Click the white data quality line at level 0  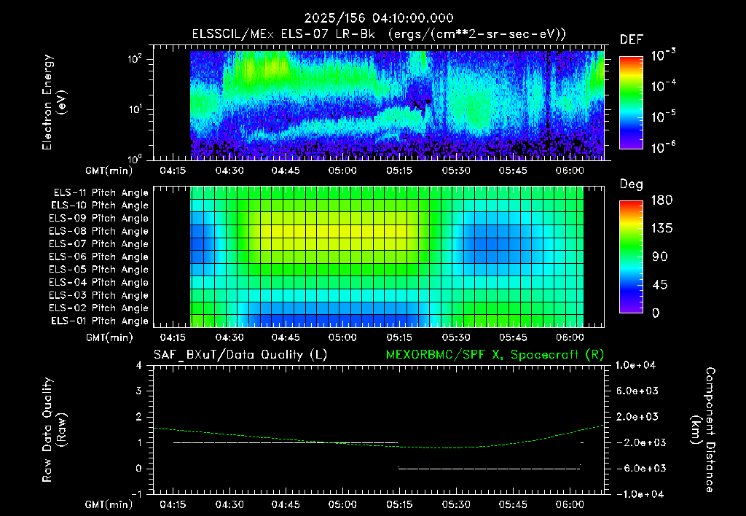click(x=489, y=469)
